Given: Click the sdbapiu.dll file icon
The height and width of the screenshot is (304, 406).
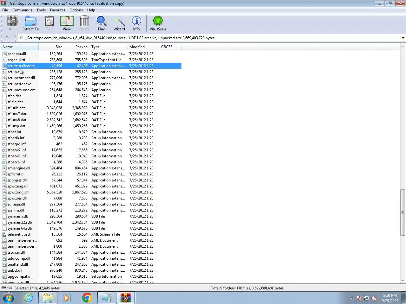Looking at the screenshot, I should tap(4, 54).
